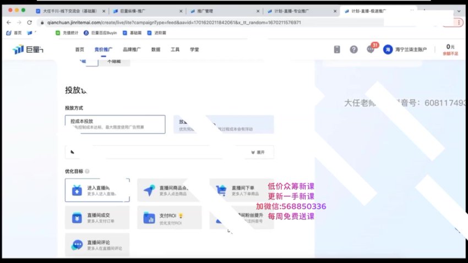468x263 pixels.
Task: Open the help question mark icon
Action: pos(353,50)
